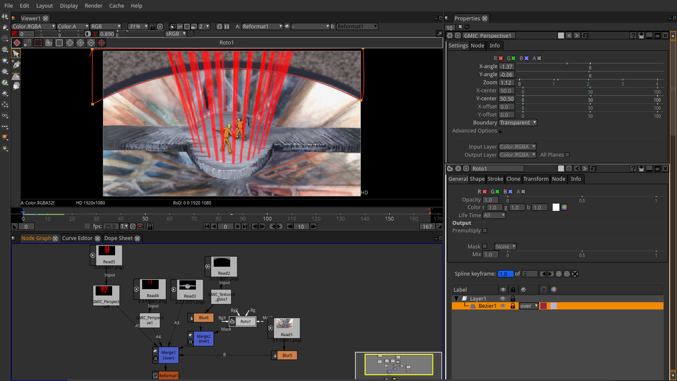Open the Render menu
The image size is (677, 381).
pos(94,6)
